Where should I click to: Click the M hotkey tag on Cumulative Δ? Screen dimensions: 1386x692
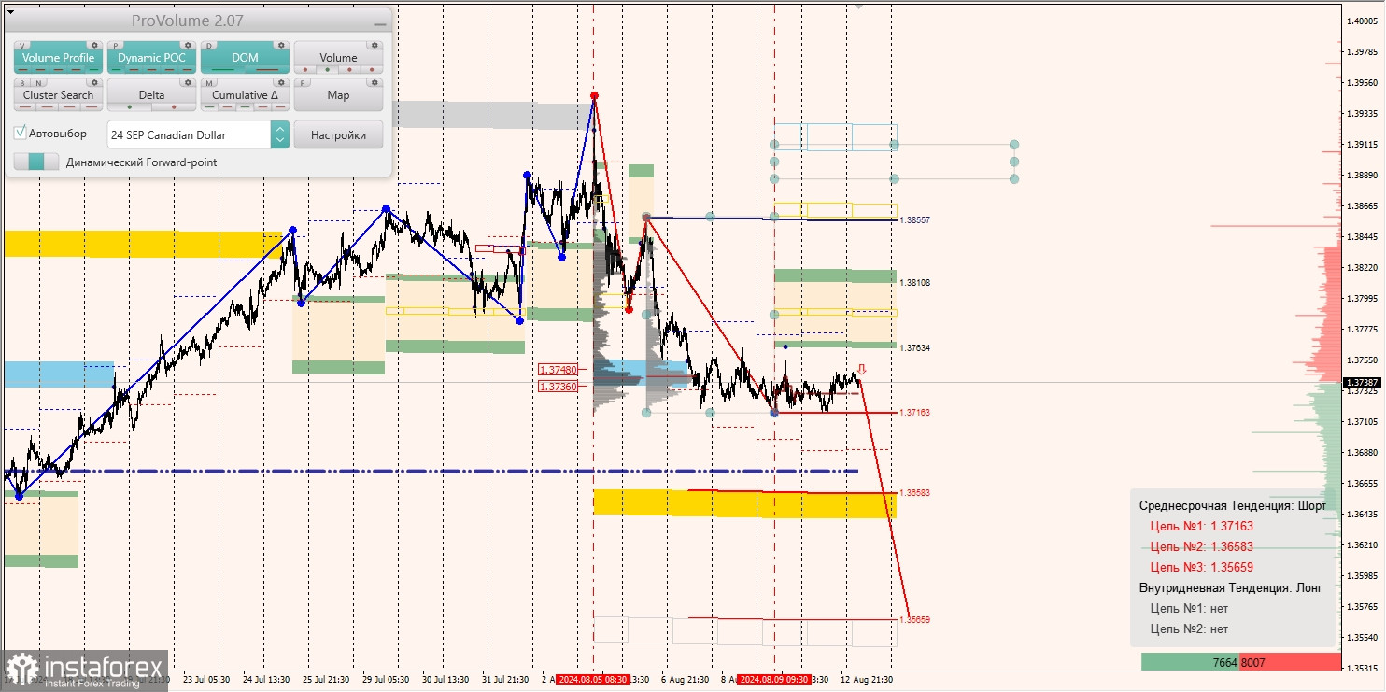pos(209,82)
